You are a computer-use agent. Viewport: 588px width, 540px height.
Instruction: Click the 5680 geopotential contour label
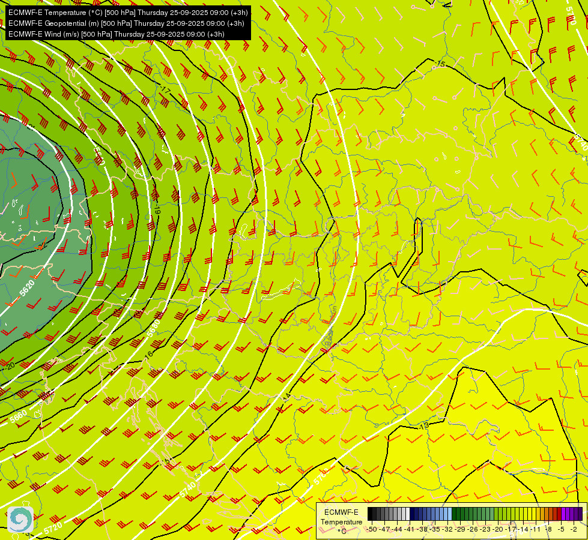click(x=153, y=328)
